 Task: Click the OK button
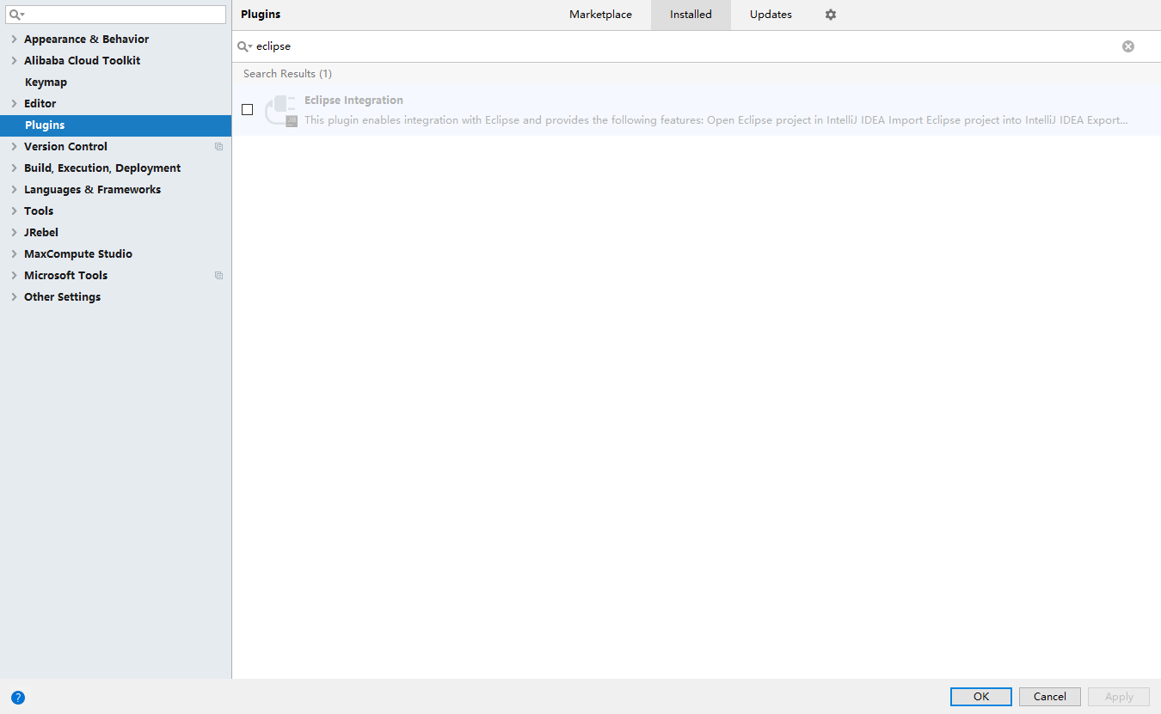pyautogui.click(x=980, y=696)
